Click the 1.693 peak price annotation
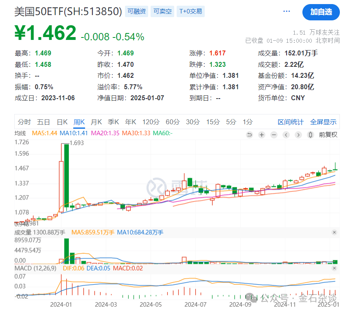Viewport: 348px width, 312px height. 77,143
